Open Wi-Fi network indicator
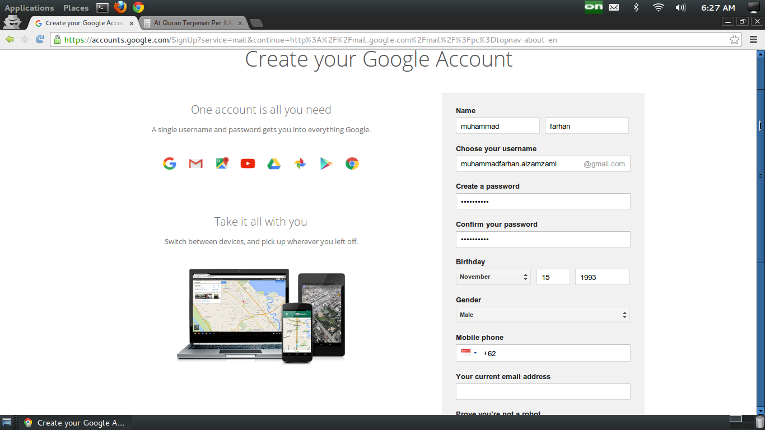The image size is (765, 430). 658,7
